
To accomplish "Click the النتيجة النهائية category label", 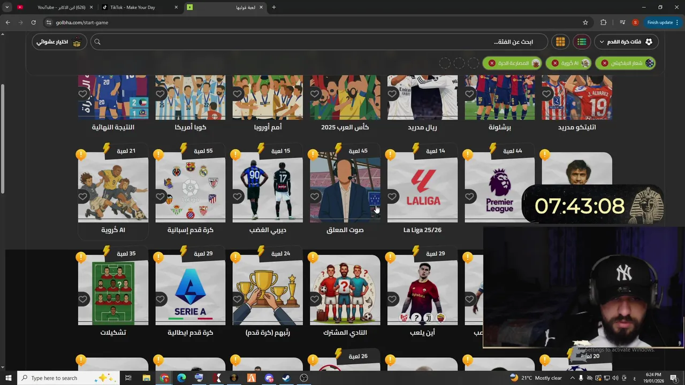I will point(113,127).
